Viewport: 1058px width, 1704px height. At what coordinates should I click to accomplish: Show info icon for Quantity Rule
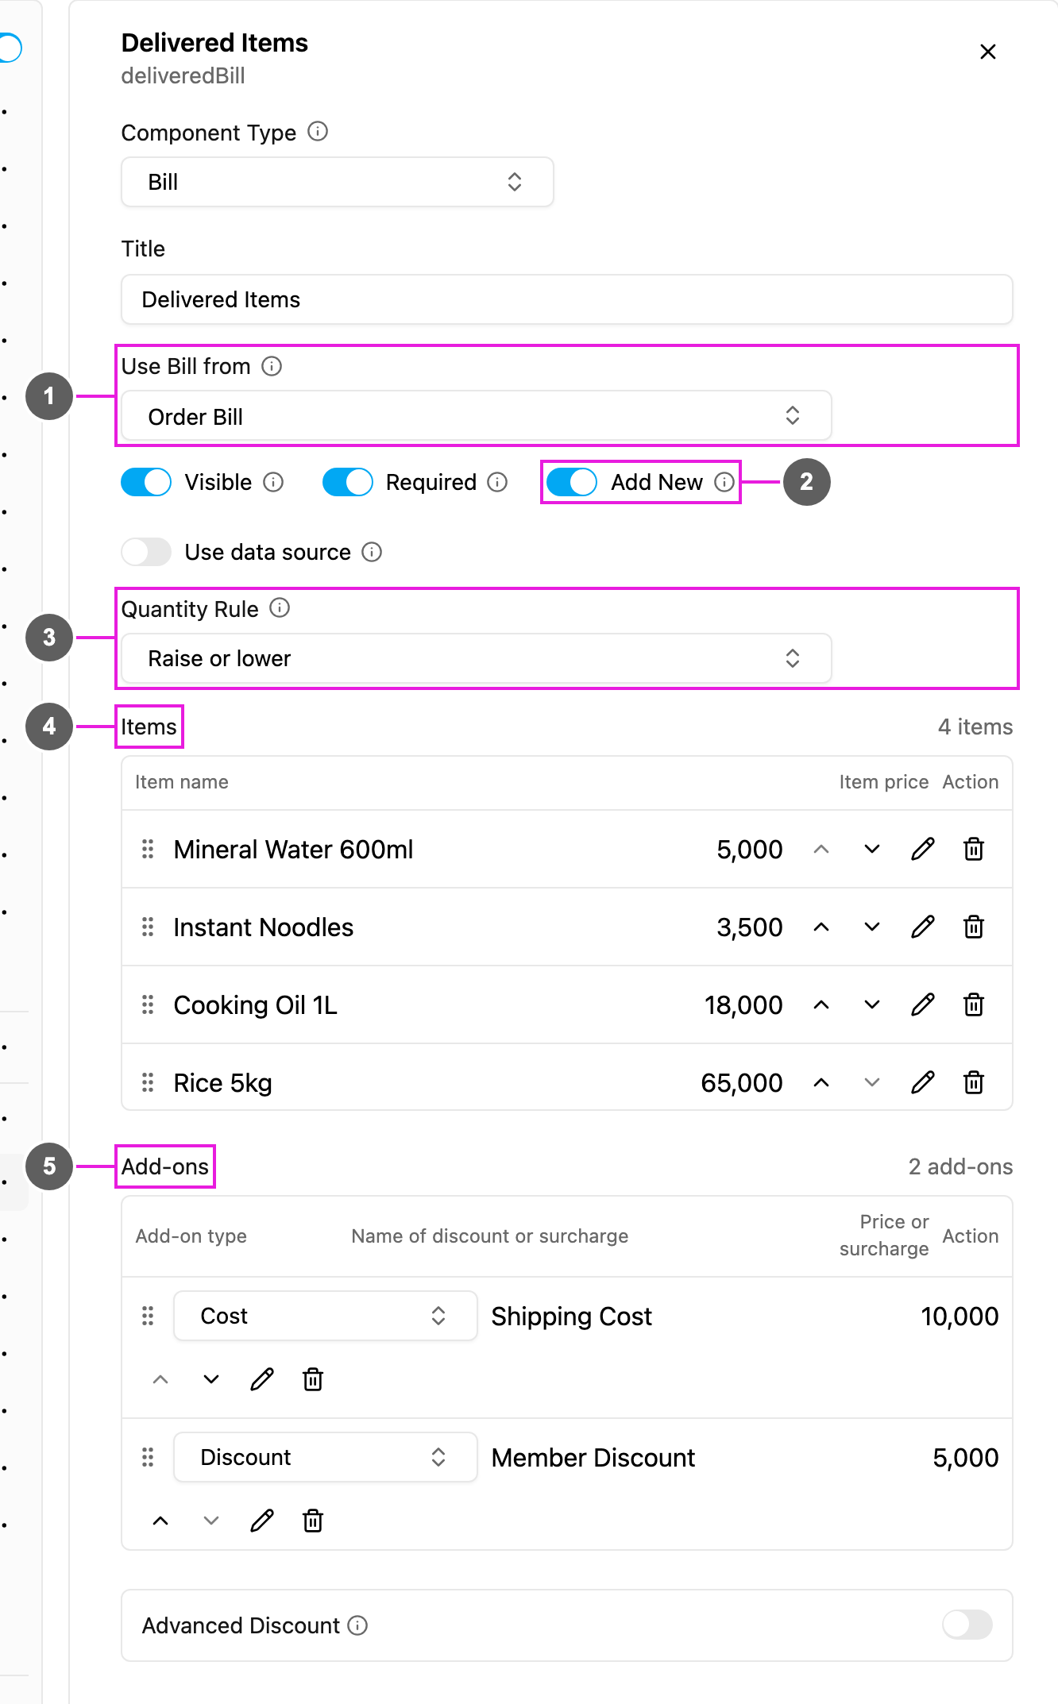coord(280,608)
